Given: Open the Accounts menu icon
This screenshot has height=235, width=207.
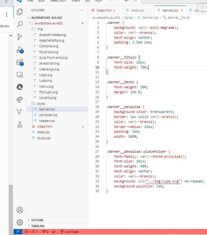Looking at the screenshot, I should pyautogui.click(x=20, y=210).
